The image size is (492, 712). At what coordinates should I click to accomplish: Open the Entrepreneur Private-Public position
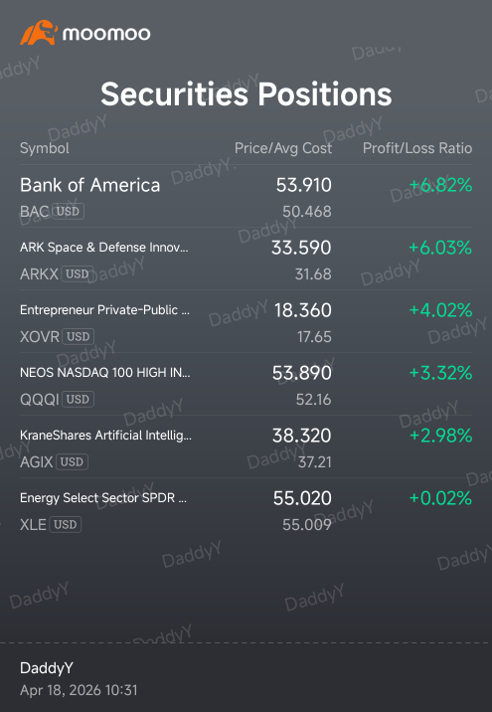click(246, 321)
